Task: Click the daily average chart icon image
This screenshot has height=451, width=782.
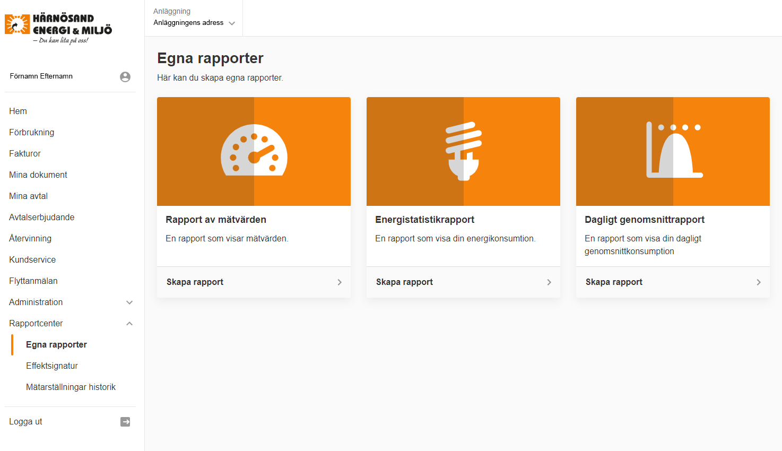Action: (673, 150)
